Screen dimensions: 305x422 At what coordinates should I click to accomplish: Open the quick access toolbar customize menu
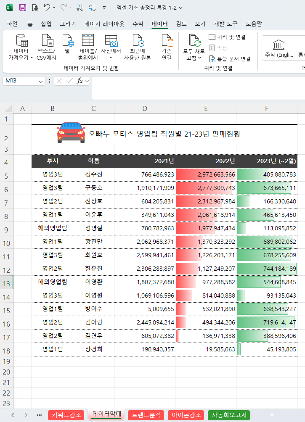(x=104, y=8)
